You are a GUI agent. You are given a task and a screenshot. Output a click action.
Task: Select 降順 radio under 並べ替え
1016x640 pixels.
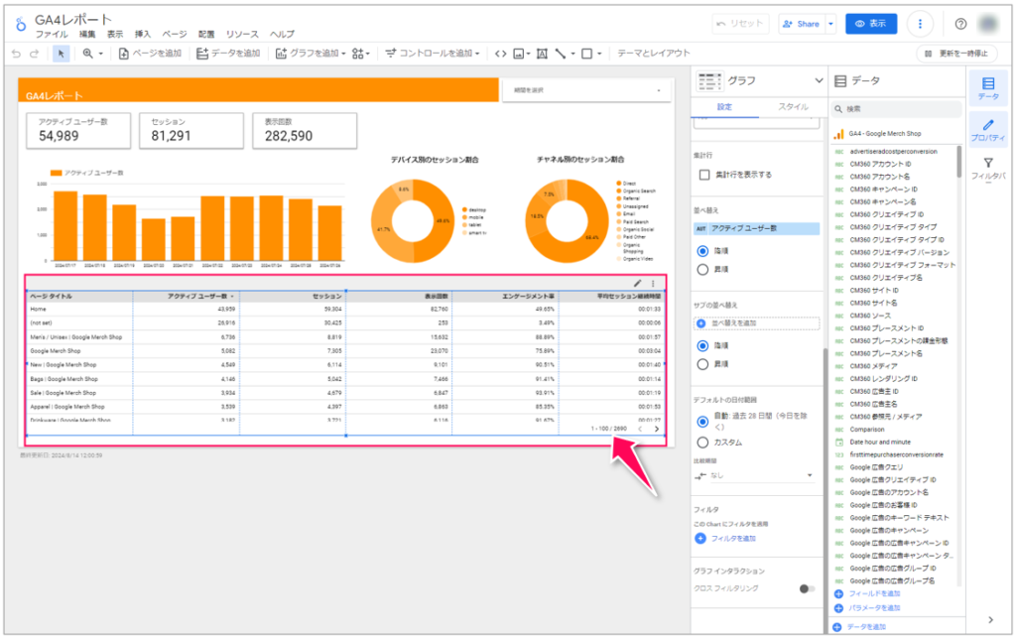702,251
